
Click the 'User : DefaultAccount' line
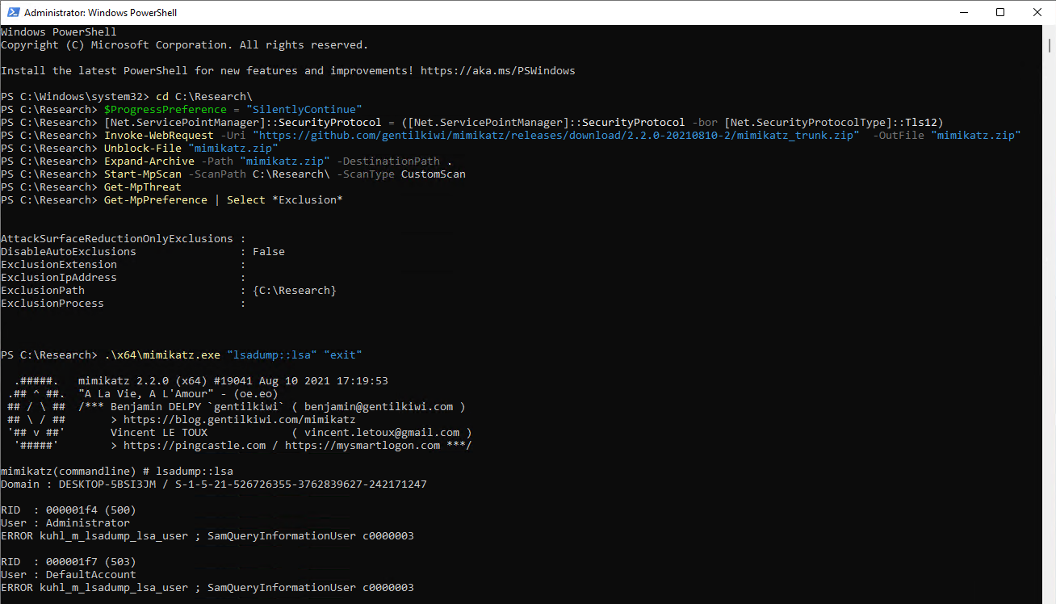point(69,575)
